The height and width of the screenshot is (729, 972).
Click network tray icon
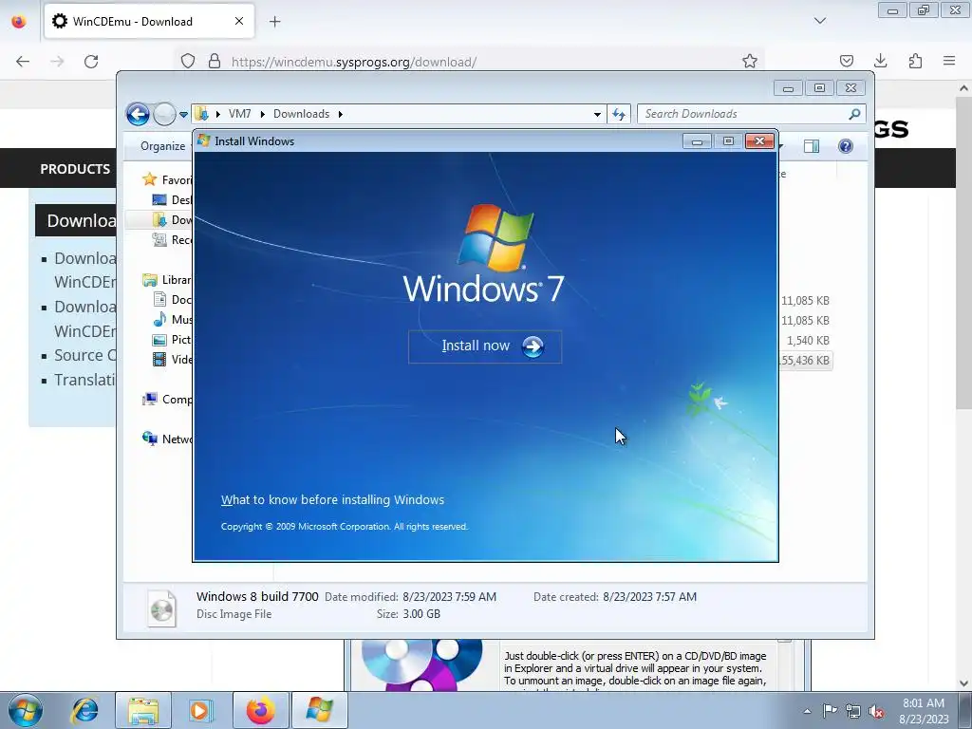853,711
